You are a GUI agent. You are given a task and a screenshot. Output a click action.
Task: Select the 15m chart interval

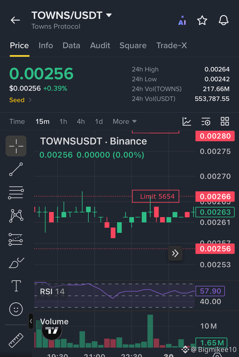pyautogui.click(x=42, y=121)
